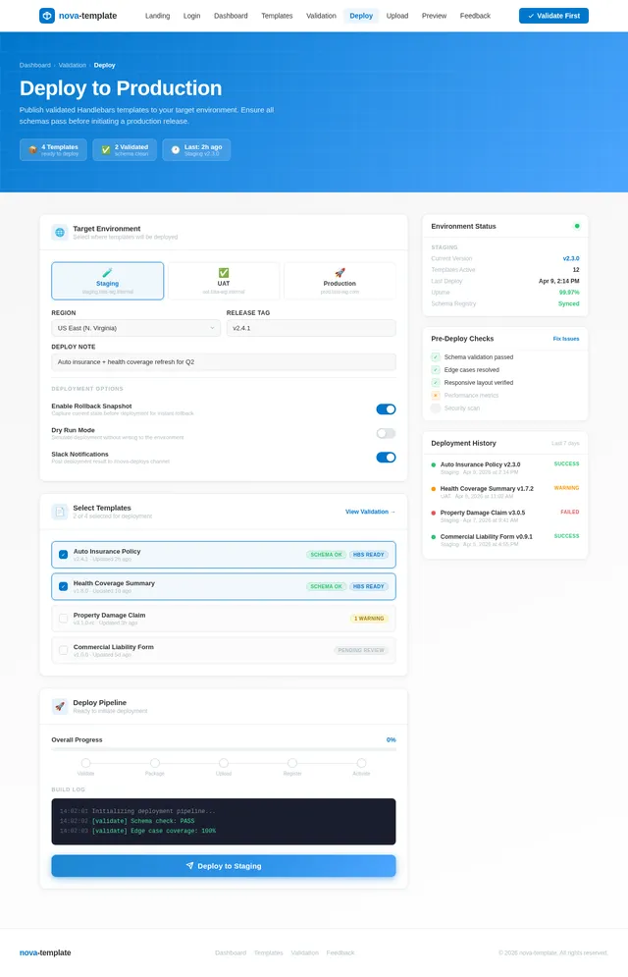Open the Templates nav menu item
The width and height of the screenshot is (628, 977).
click(x=277, y=16)
